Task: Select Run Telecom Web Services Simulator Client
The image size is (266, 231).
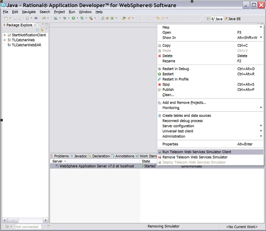Action: tap(211, 152)
